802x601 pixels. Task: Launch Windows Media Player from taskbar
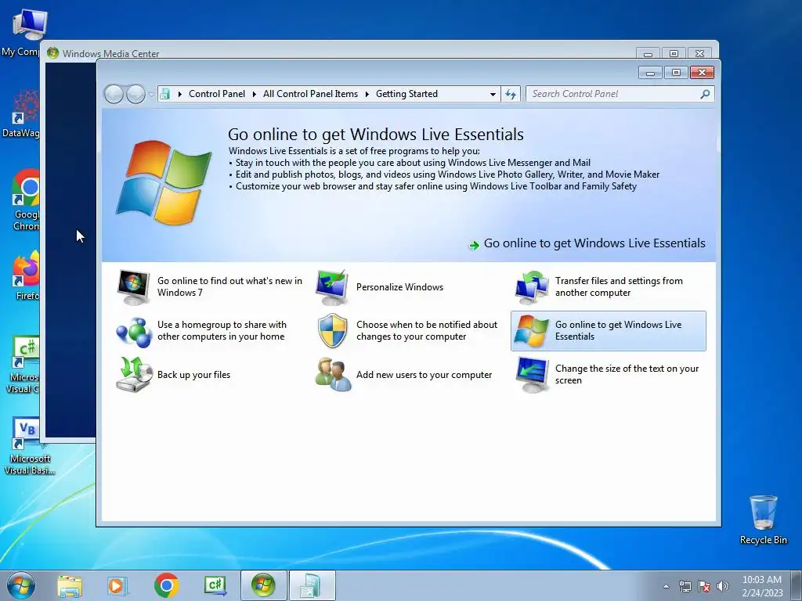point(117,586)
